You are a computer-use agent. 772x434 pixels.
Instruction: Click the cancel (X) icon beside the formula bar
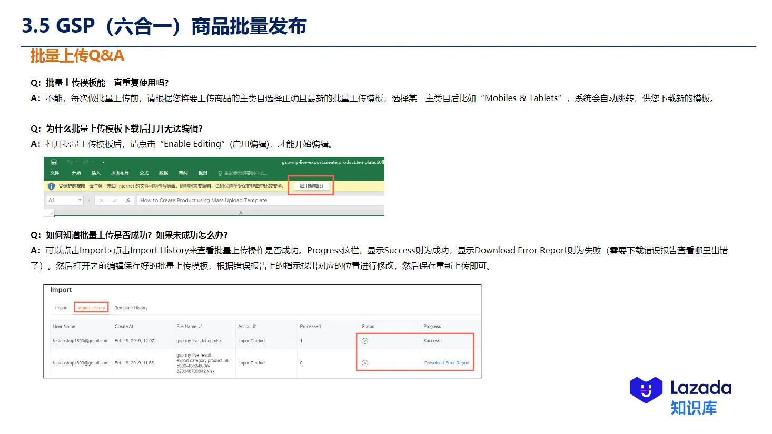pos(101,200)
